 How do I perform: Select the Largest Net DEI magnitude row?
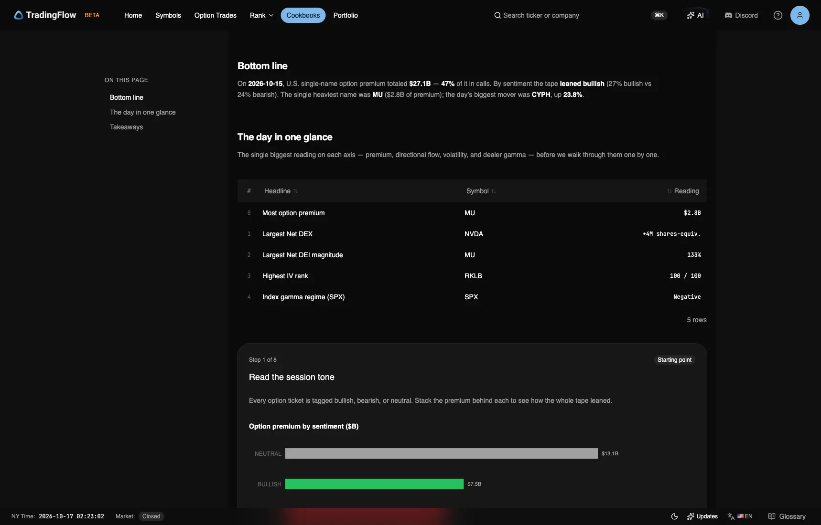[472, 255]
